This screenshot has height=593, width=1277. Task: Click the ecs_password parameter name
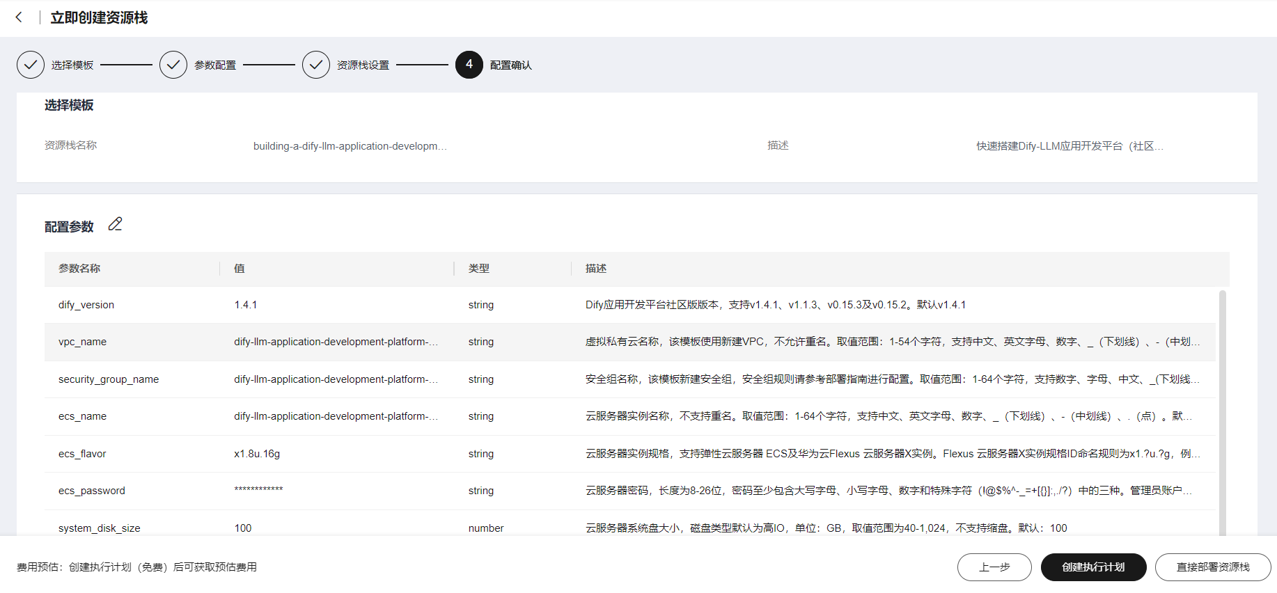pos(92,491)
